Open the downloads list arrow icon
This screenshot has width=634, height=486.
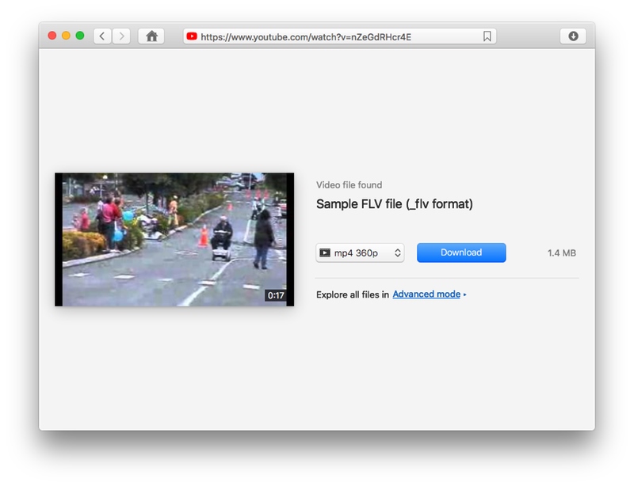tap(573, 36)
